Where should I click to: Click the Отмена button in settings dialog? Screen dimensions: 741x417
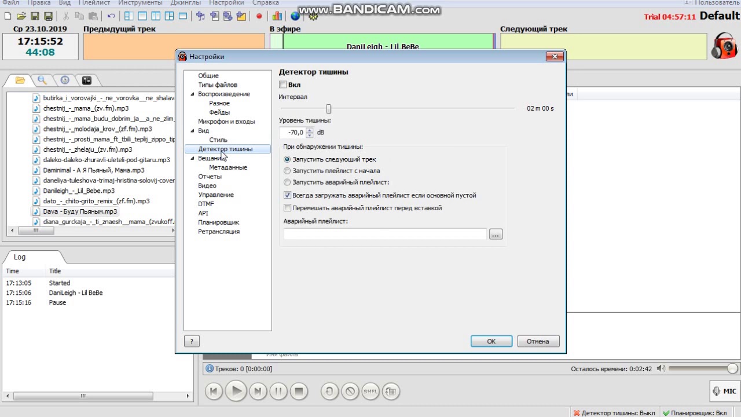click(x=538, y=341)
